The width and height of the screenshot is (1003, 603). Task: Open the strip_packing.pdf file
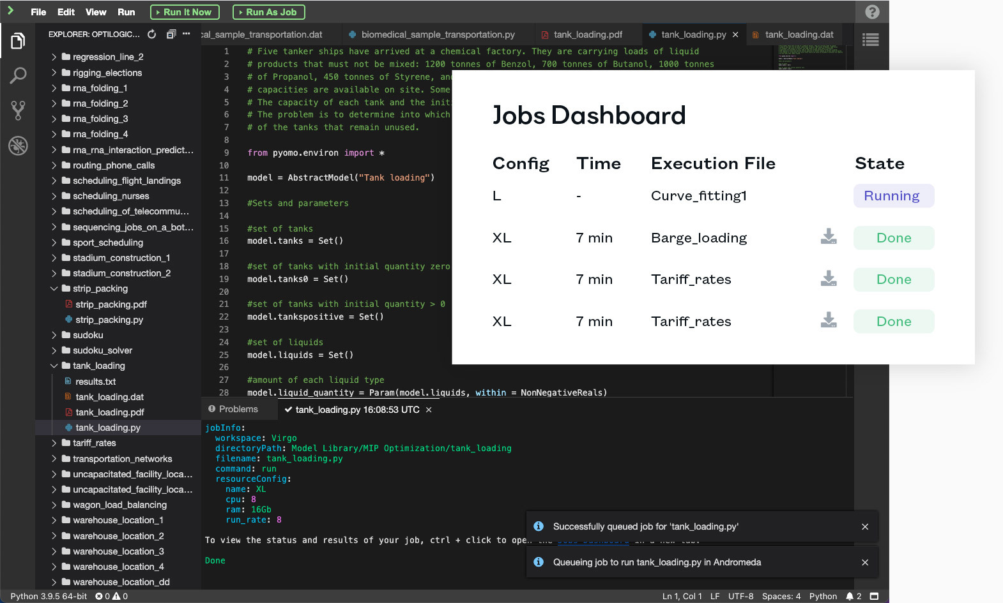tap(111, 304)
